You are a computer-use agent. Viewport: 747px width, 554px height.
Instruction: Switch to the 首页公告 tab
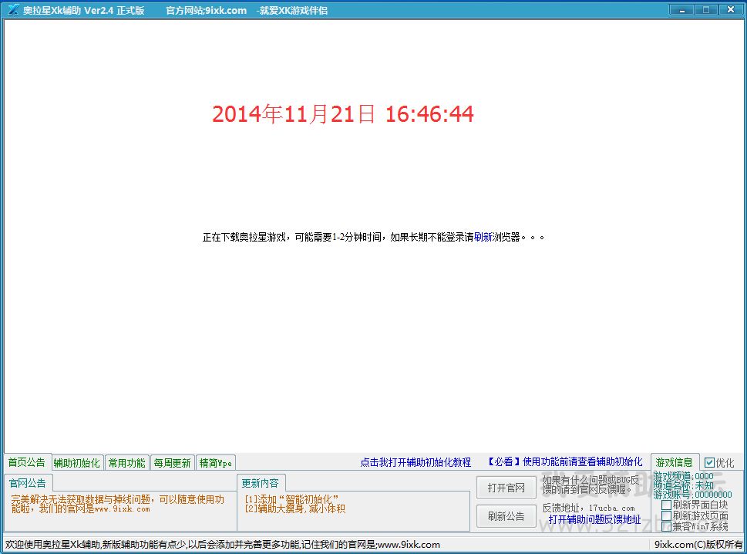pos(27,462)
